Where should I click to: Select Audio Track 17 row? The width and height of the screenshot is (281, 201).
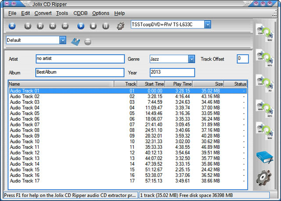pyautogui.click(x=128, y=181)
